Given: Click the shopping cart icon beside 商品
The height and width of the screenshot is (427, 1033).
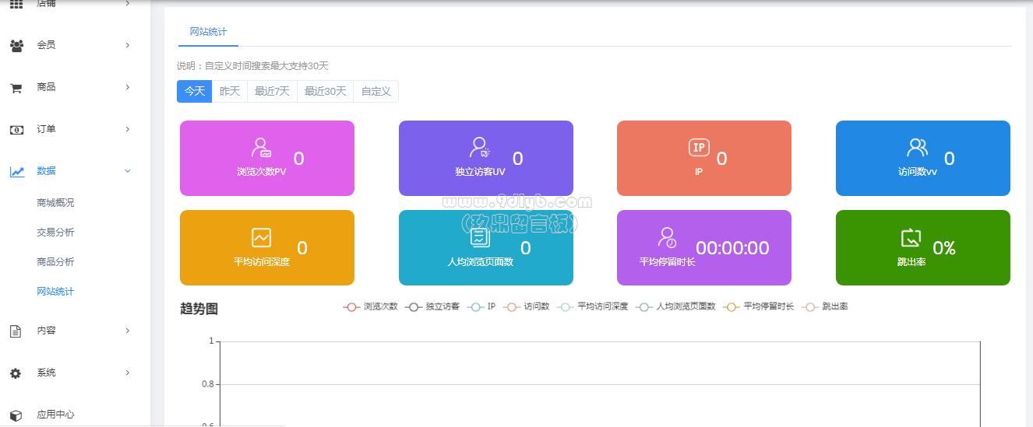Looking at the screenshot, I should pyautogui.click(x=16, y=88).
